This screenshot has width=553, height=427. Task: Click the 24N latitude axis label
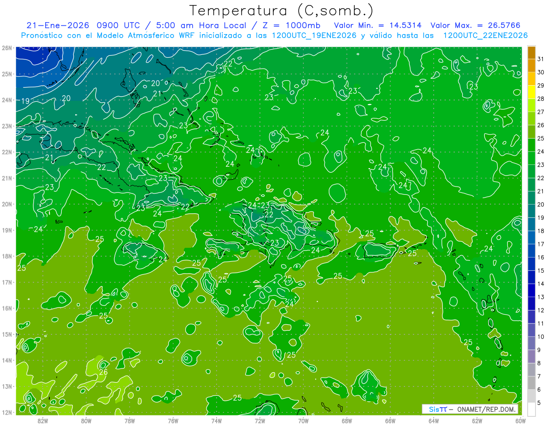[x=7, y=100]
